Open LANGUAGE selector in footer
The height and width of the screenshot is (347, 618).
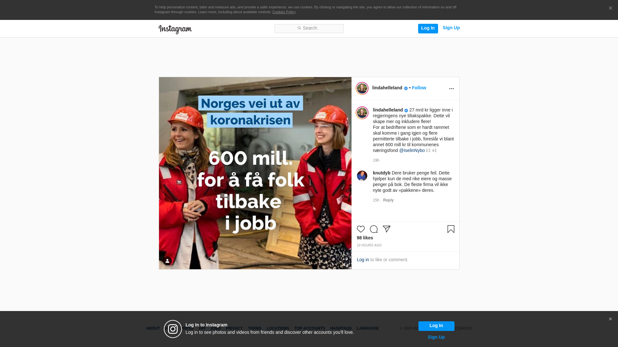(368, 328)
